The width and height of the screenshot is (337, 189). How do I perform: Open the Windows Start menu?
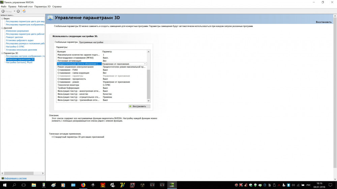(4, 185)
